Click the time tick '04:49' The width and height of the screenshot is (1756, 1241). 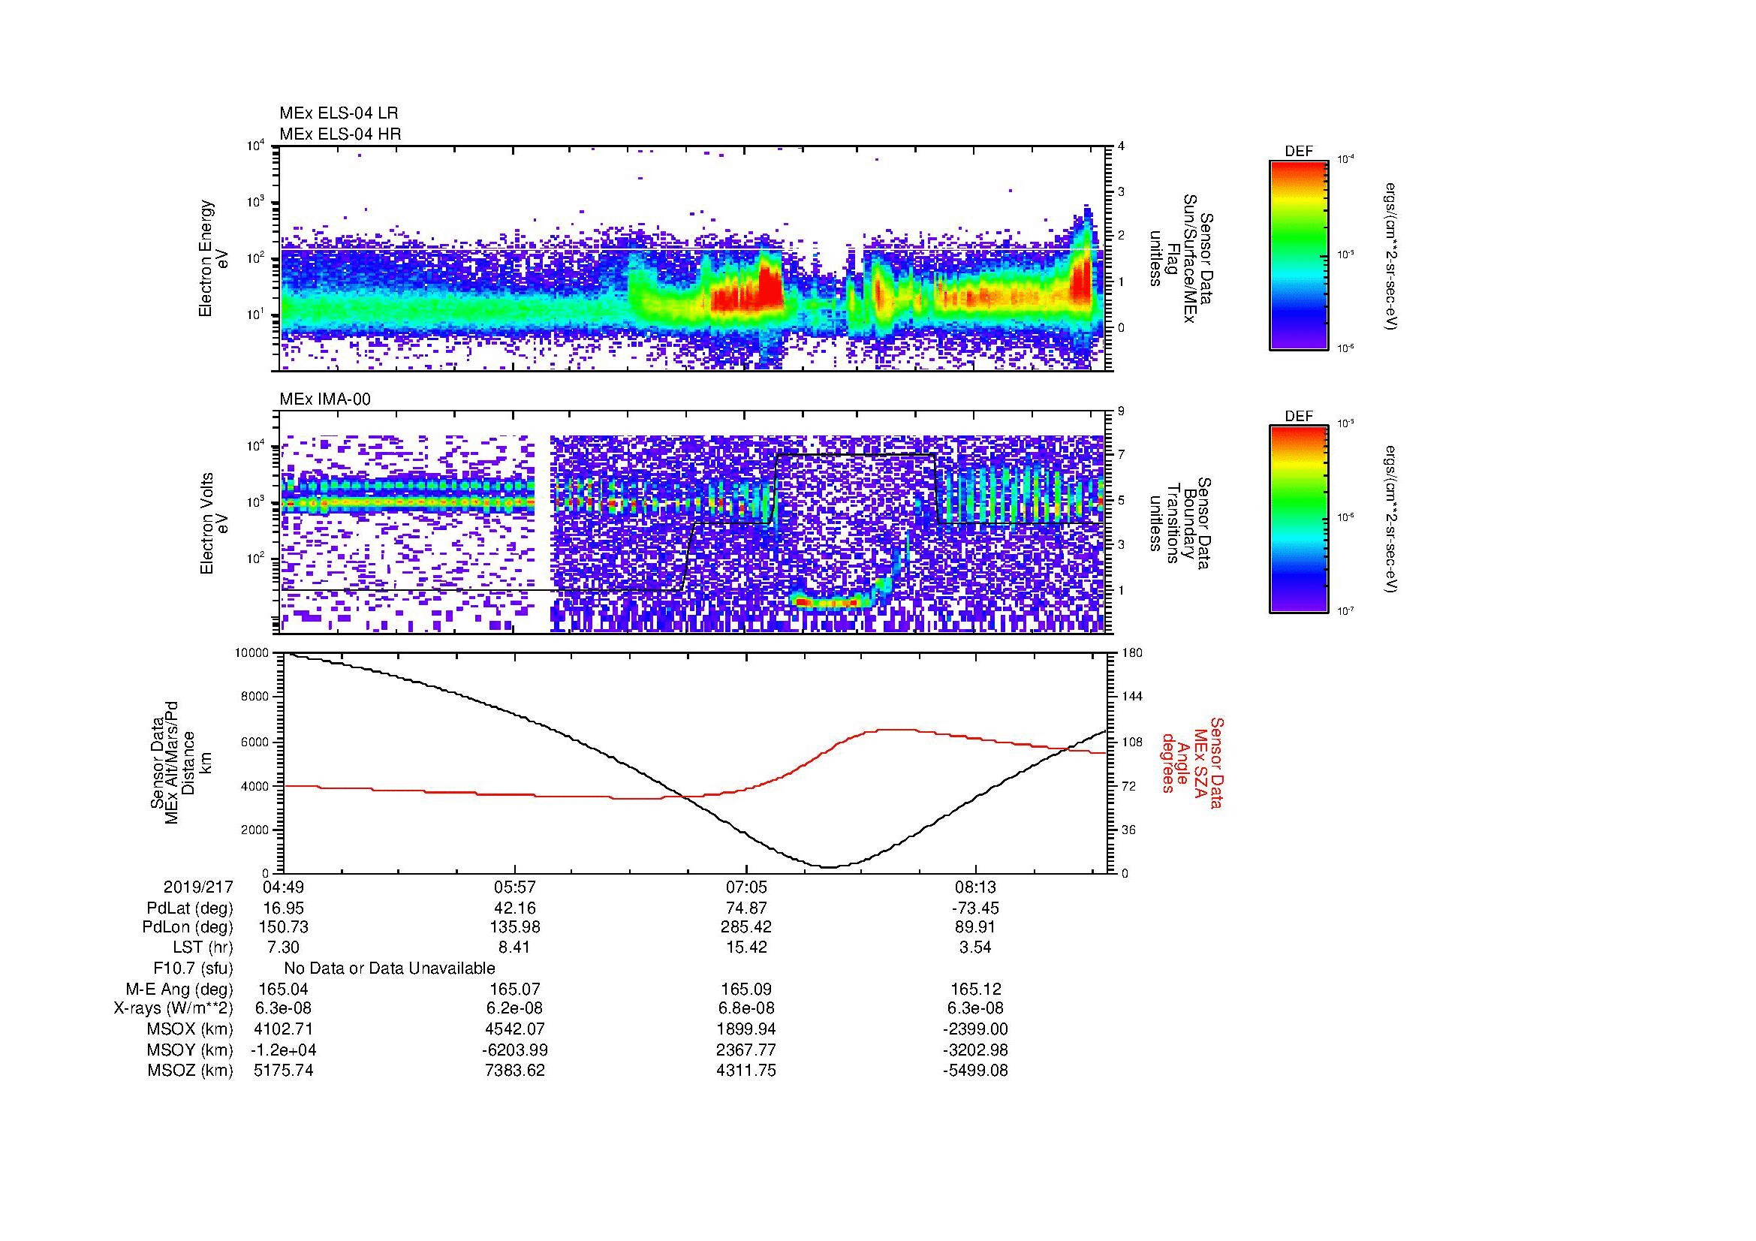pyautogui.click(x=284, y=887)
